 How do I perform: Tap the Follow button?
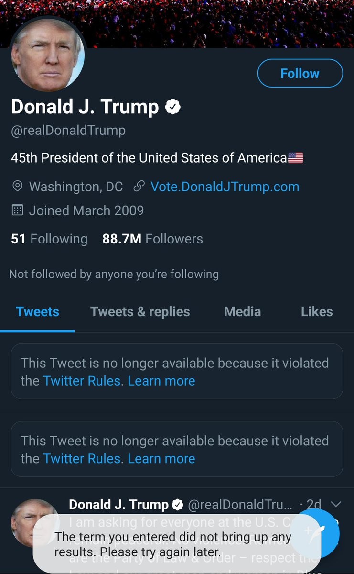pyautogui.click(x=300, y=73)
